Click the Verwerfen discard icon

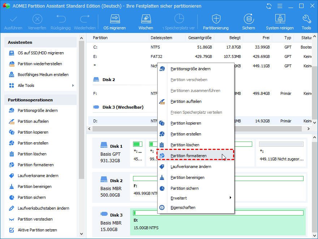click(x=37, y=22)
